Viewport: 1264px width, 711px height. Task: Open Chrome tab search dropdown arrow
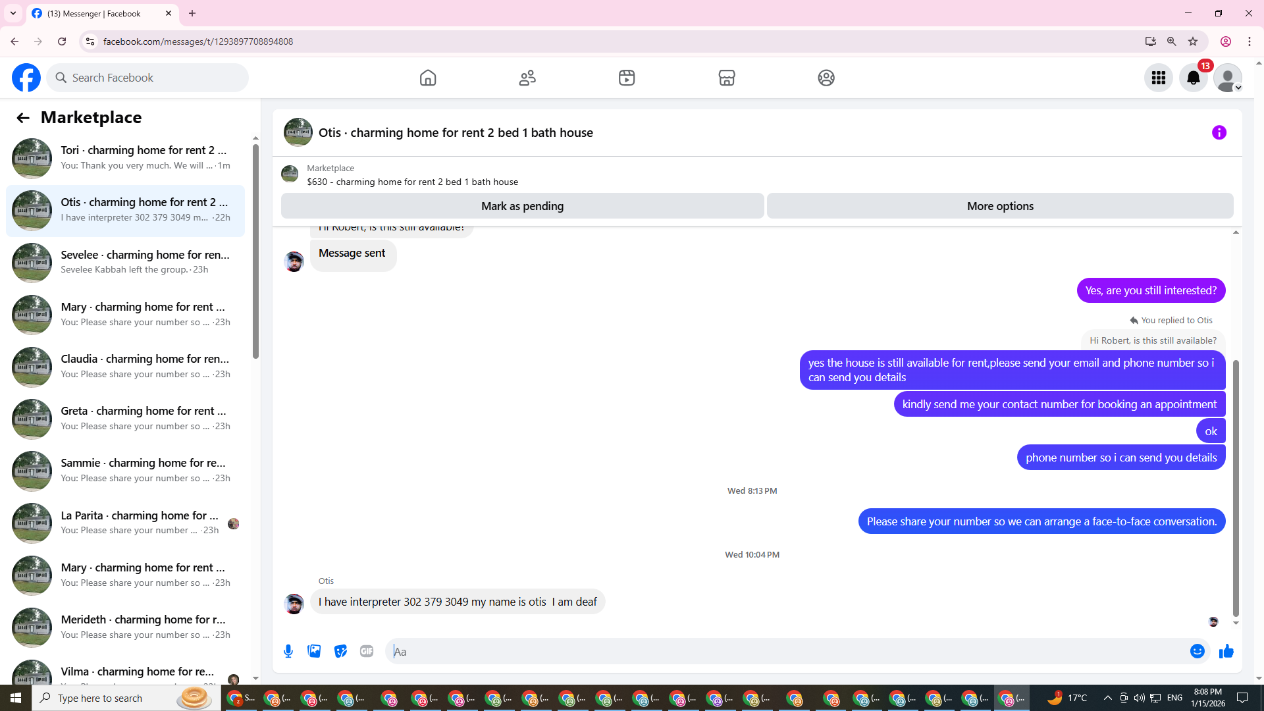point(13,13)
